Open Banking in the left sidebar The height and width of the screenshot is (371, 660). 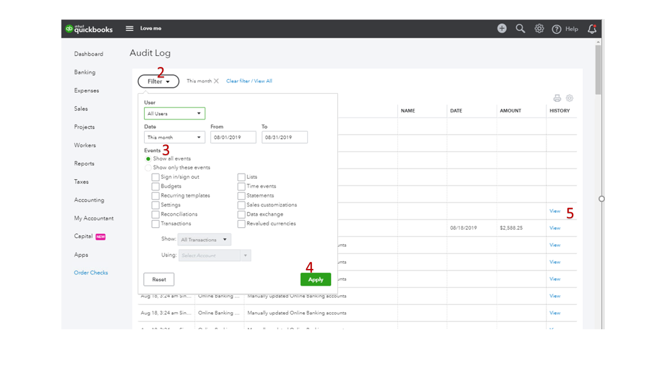pos(85,72)
